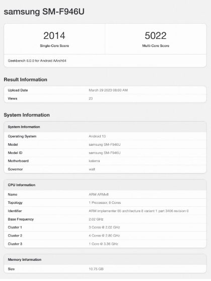Select the kalama motherboard value
Viewport: 211px width, 281px height.
(x=94, y=161)
